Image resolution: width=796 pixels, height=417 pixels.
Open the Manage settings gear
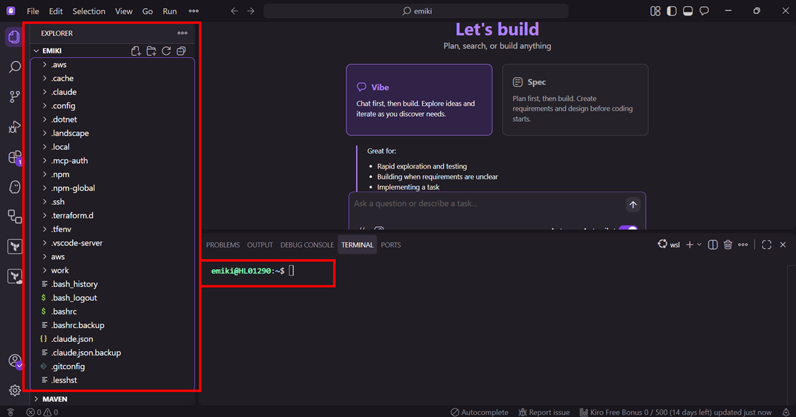point(14,390)
